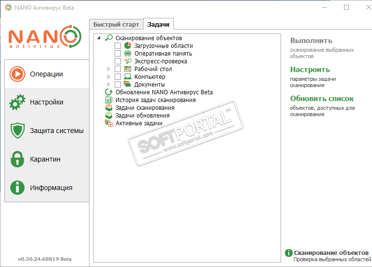Click the Экспресс-проверка search icon
The image size is (372, 267).
click(128, 61)
